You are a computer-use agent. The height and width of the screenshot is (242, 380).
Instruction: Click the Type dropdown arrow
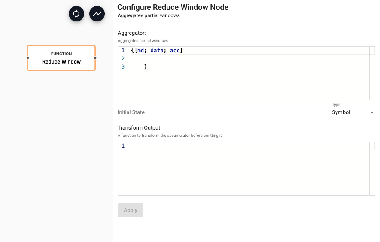pyautogui.click(x=372, y=112)
